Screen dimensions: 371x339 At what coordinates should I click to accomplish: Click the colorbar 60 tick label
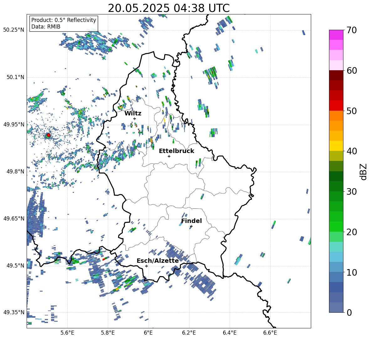click(x=352, y=71)
